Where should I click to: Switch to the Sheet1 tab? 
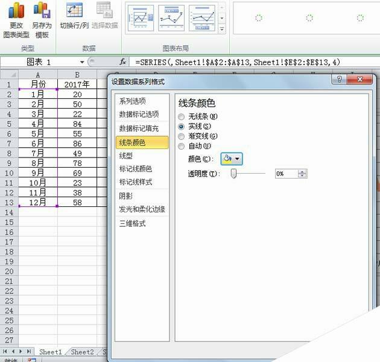click(x=51, y=352)
